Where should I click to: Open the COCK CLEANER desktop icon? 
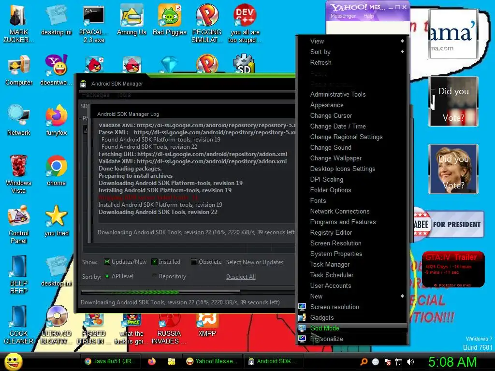tap(19, 325)
